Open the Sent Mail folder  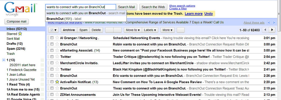click(13, 39)
